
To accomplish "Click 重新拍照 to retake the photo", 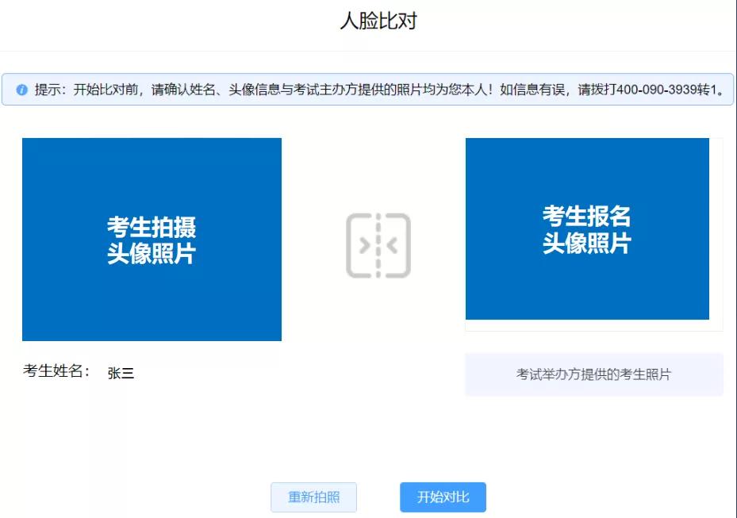I will click(314, 497).
